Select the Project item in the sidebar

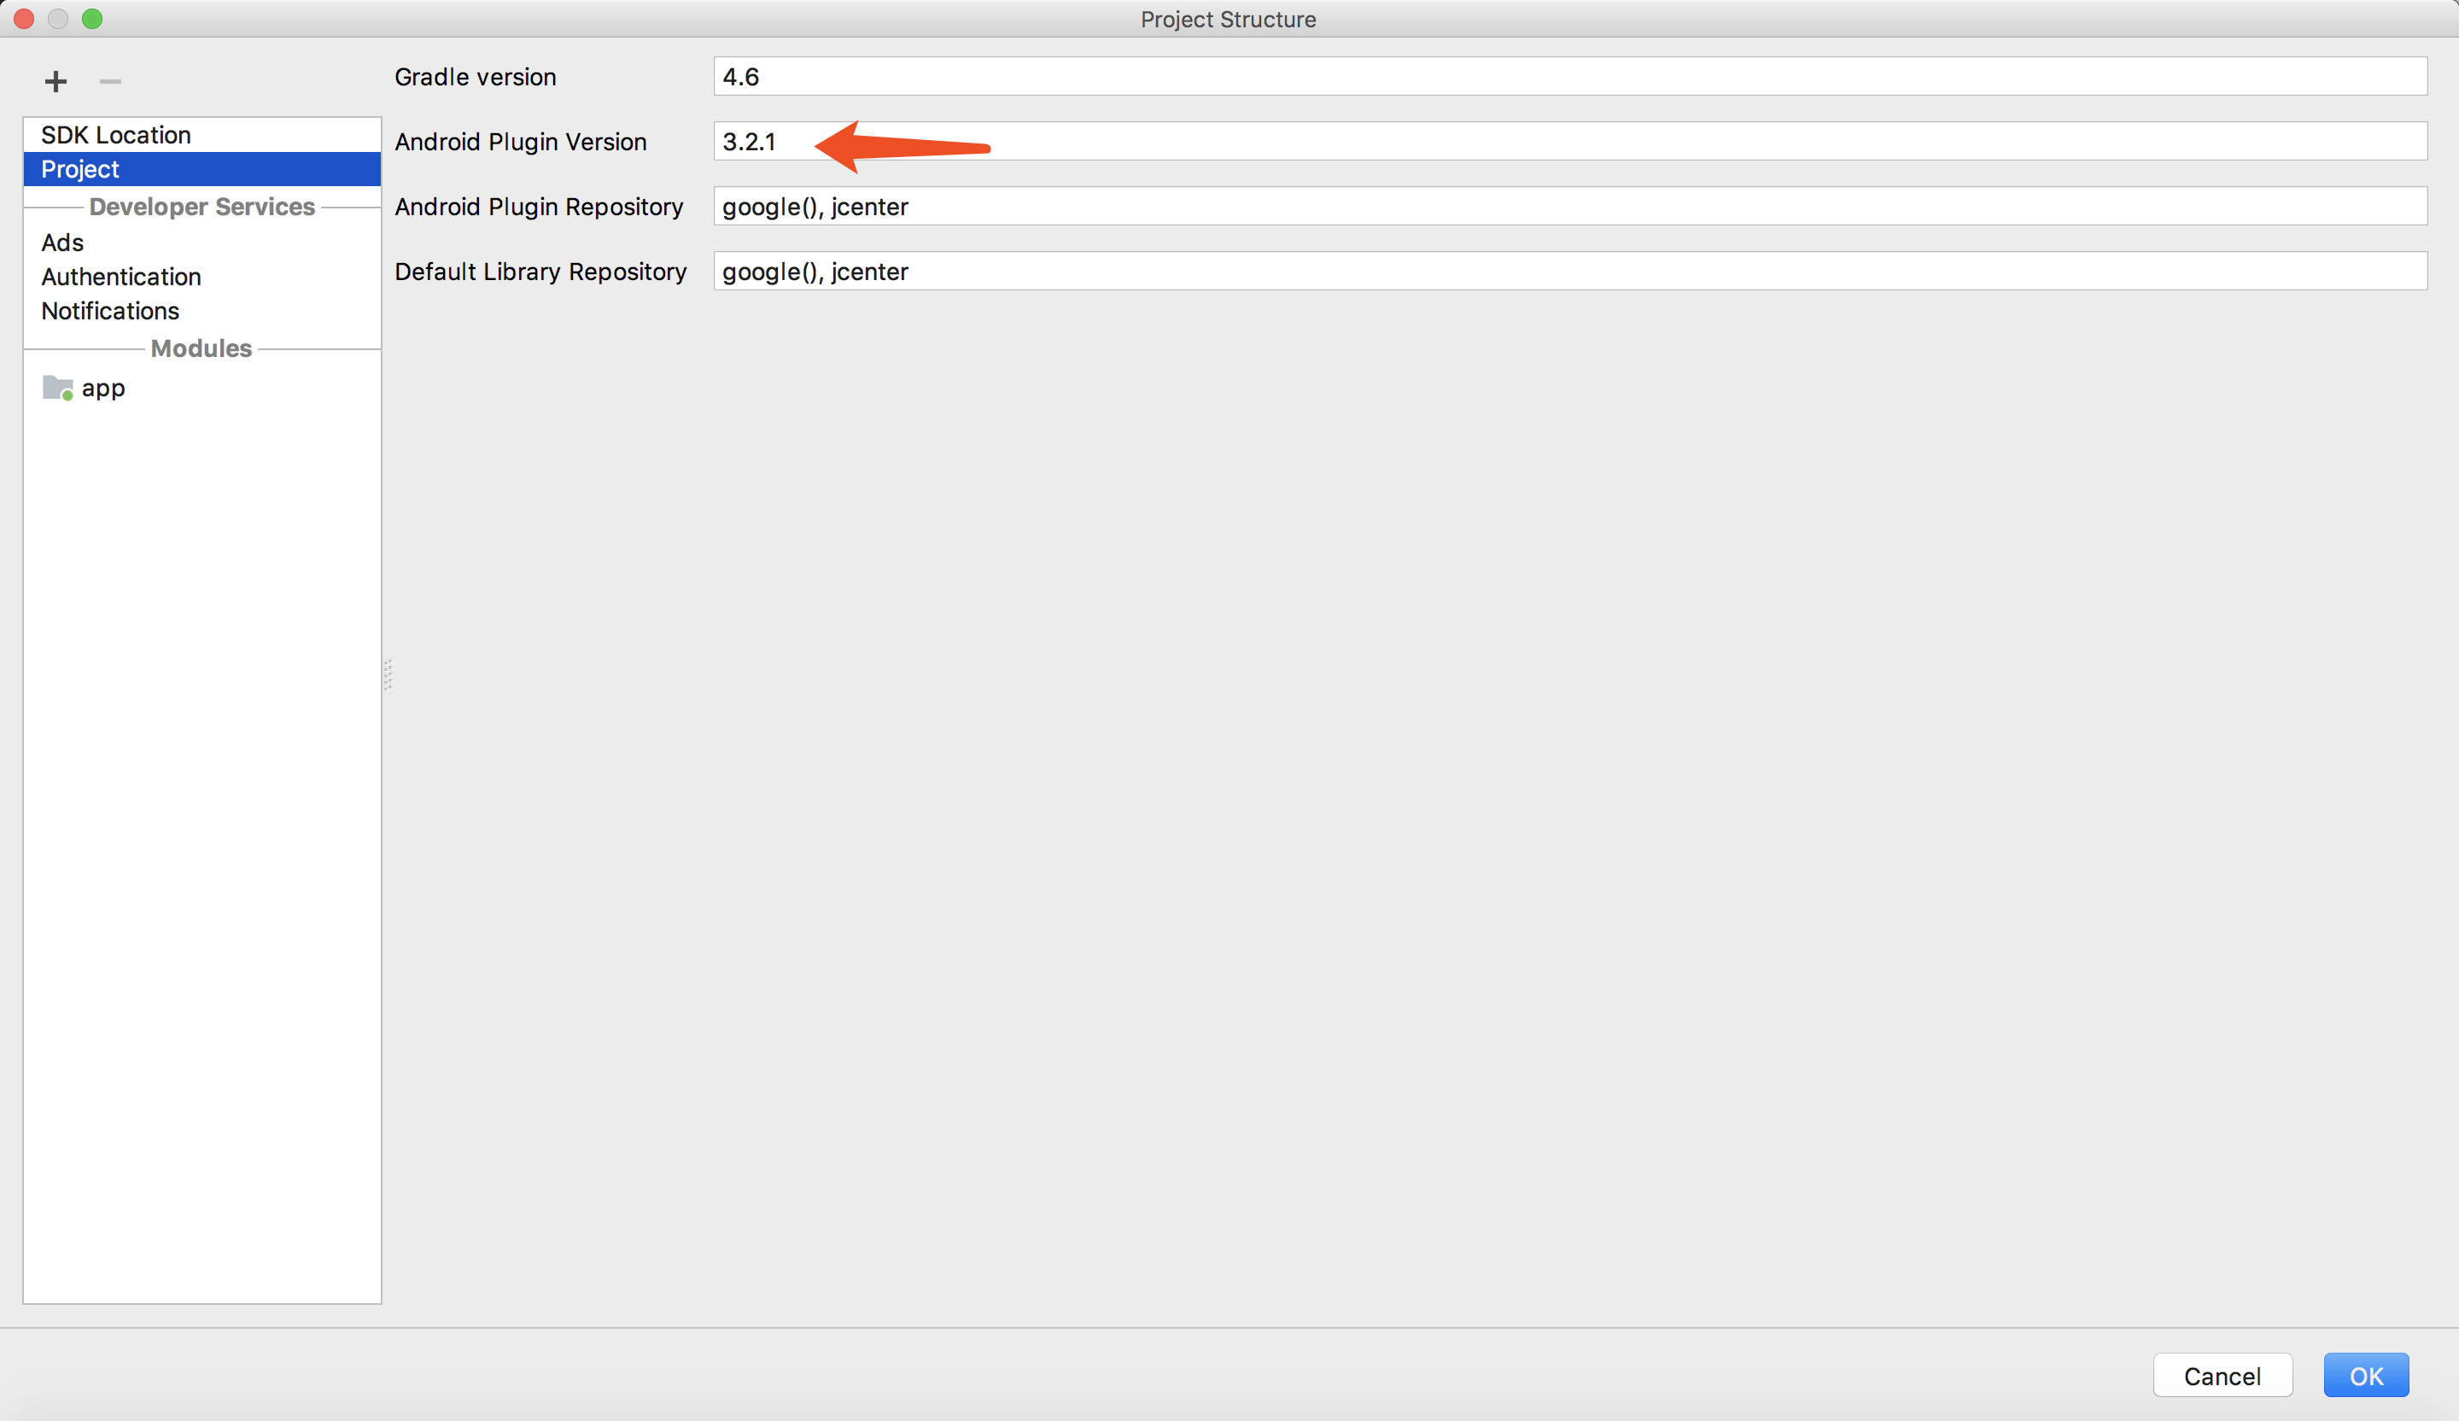(202, 169)
